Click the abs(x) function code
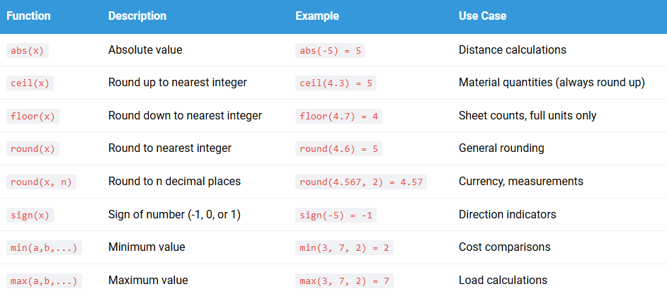Viewport: 667px width, 289px height. click(28, 50)
